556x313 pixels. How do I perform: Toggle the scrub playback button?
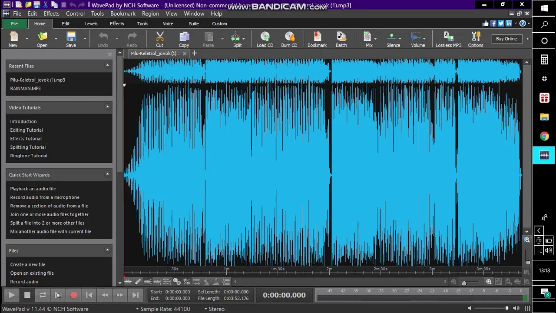(x=58, y=295)
